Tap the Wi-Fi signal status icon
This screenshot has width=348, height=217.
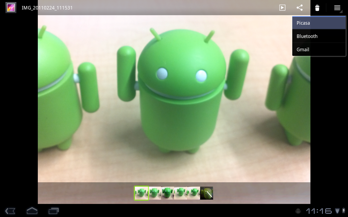[x=337, y=211]
